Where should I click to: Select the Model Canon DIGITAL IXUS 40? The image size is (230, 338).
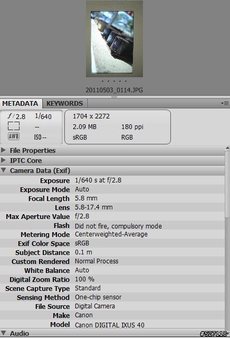[x=110, y=325]
